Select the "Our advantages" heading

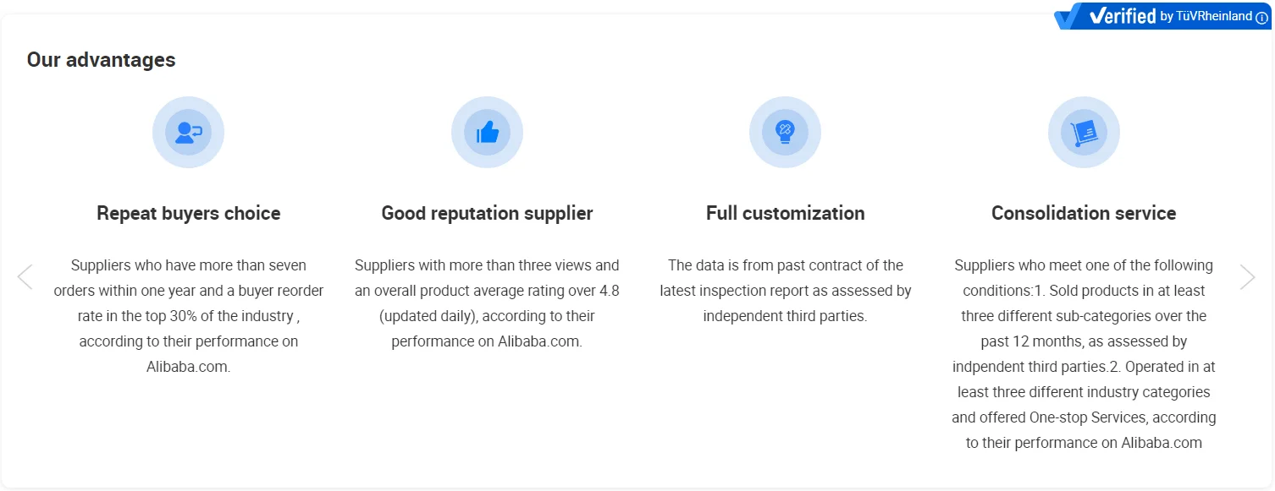102,60
